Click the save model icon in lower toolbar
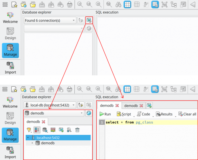This screenshot has height=160, width=198. coord(42,89)
